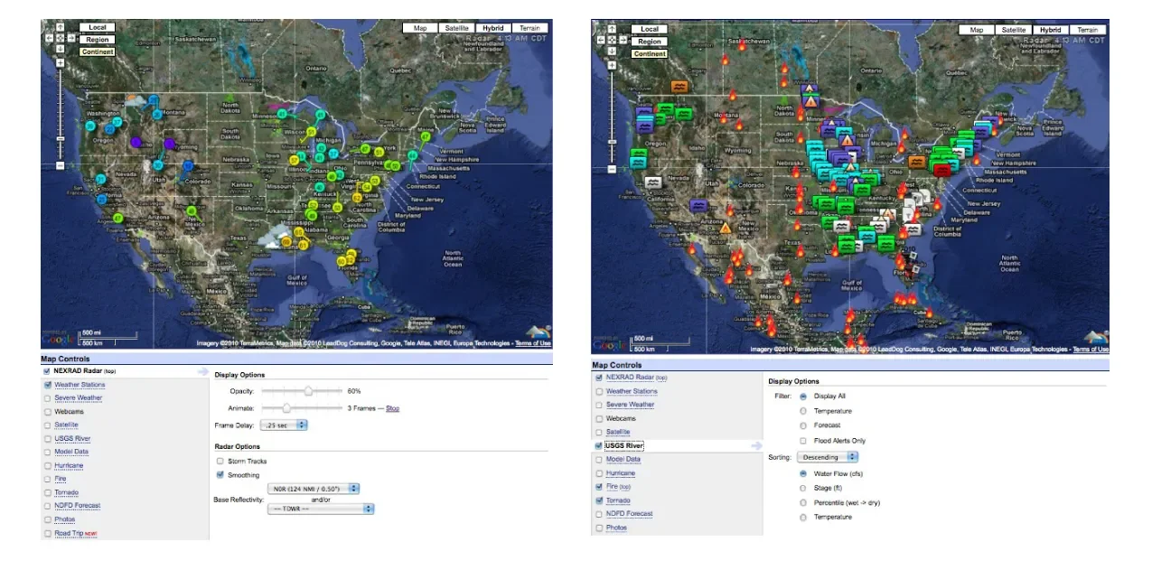The image size is (1152, 570).
Task: Click the arrow beside NEXRAD Radar row
Action: pos(202,371)
